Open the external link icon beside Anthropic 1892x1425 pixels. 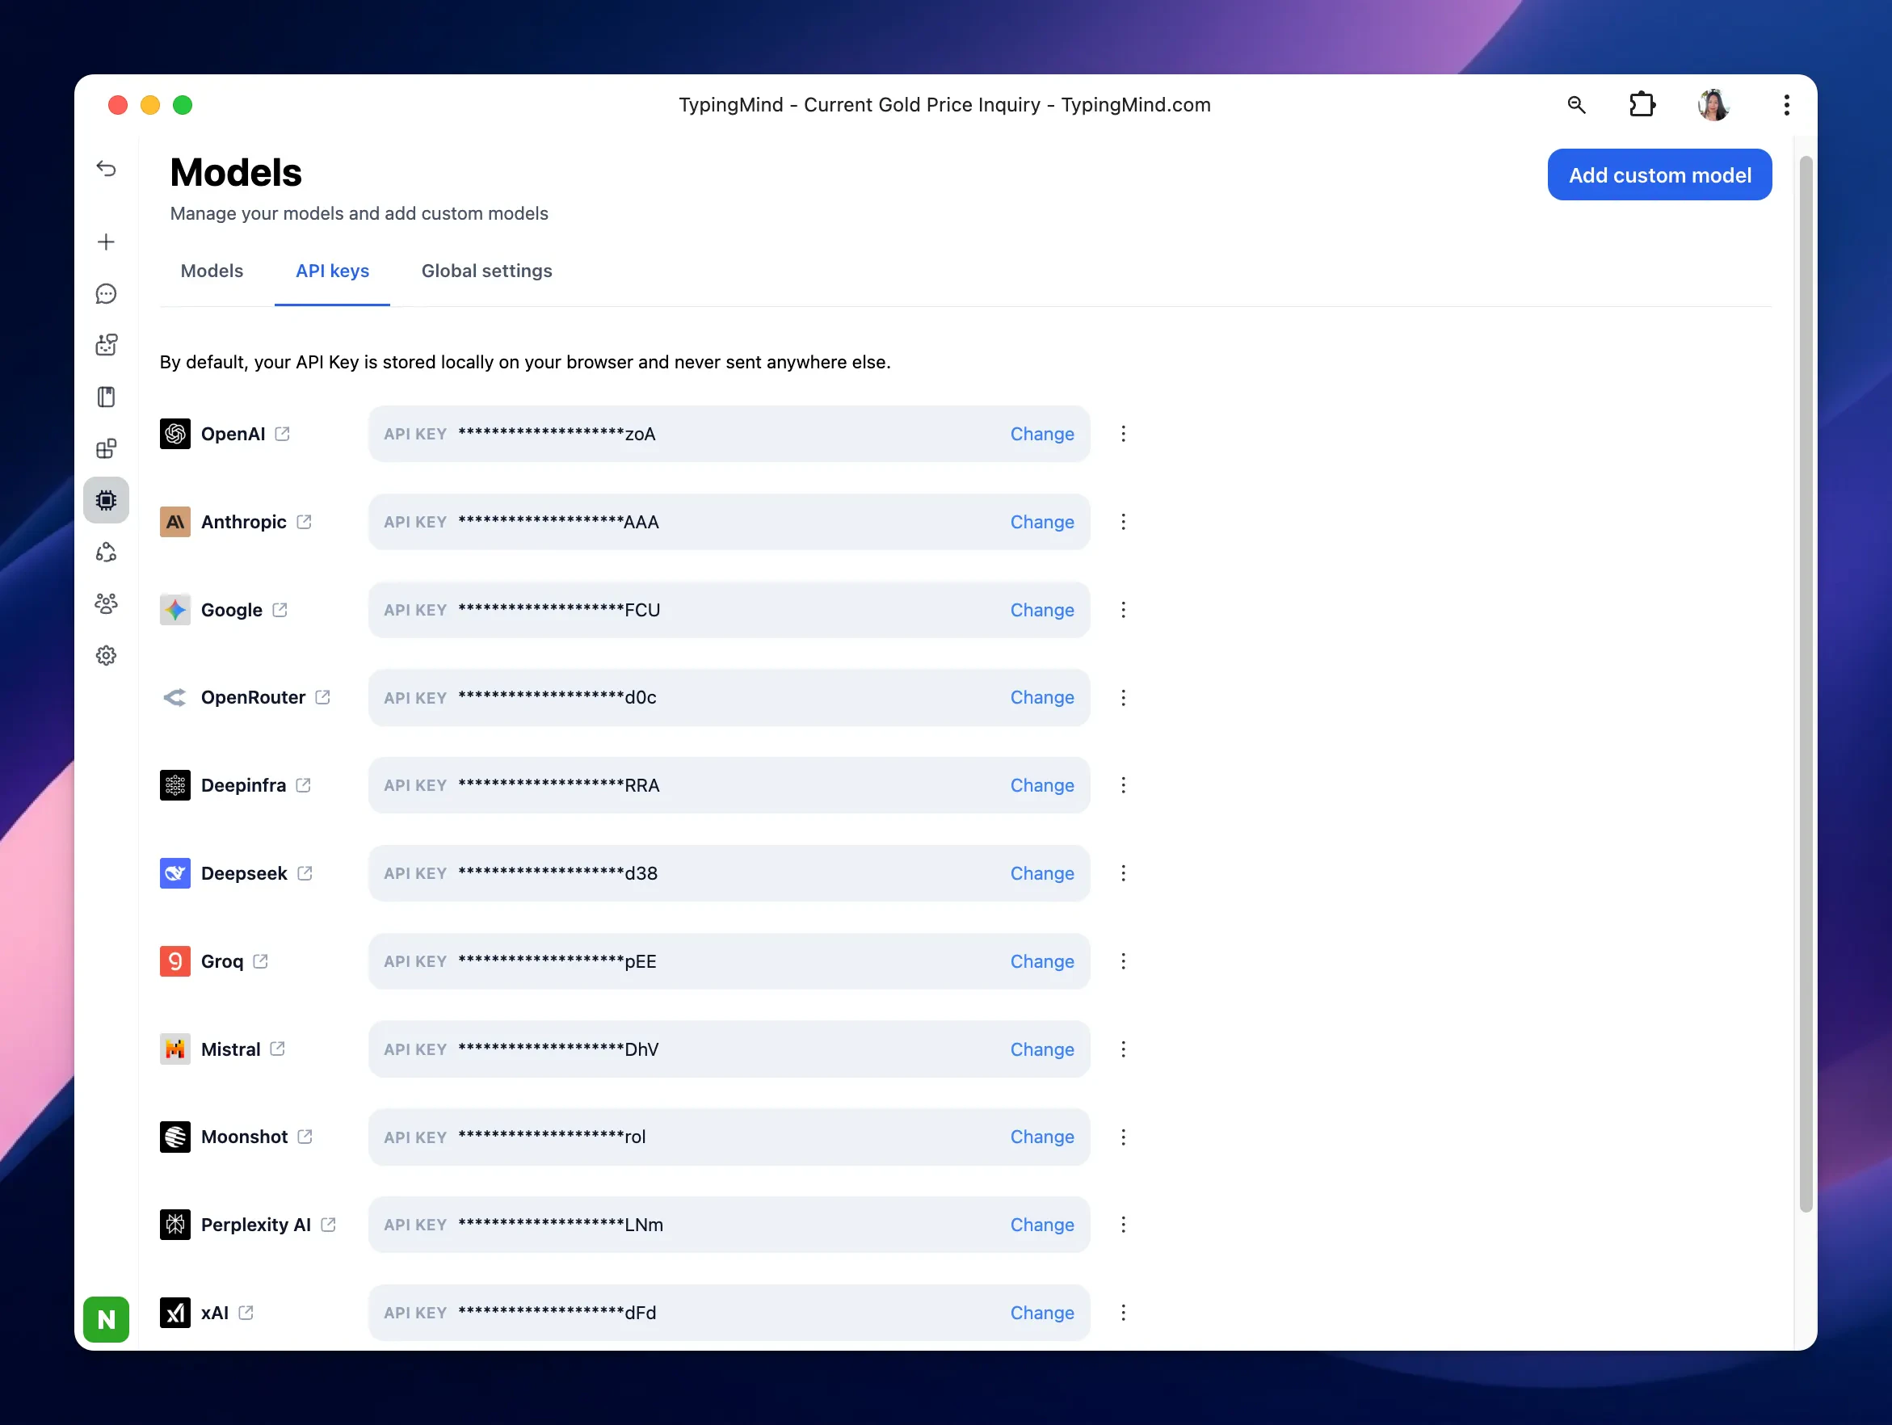pyautogui.click(x=304, y=522)
